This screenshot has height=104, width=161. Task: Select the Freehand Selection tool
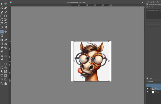(6, 68)
